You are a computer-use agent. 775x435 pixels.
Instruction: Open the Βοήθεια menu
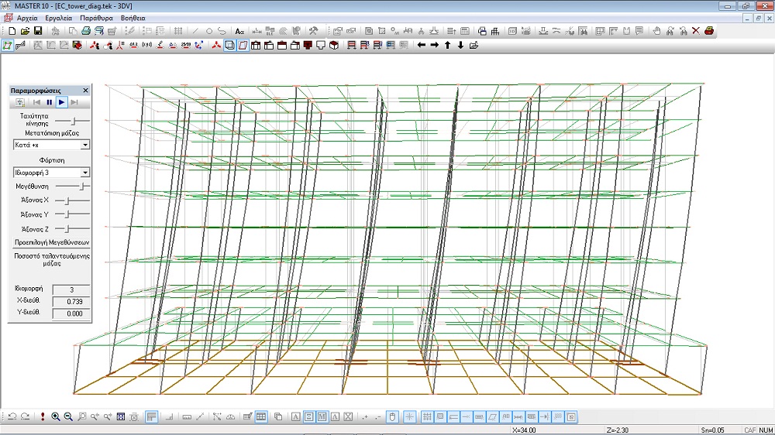pyautogui.click(x=133, y=17)
